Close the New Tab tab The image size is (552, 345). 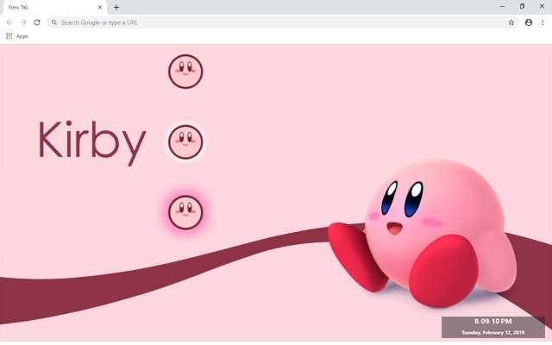pyautogui.click(x=100, y=7)
